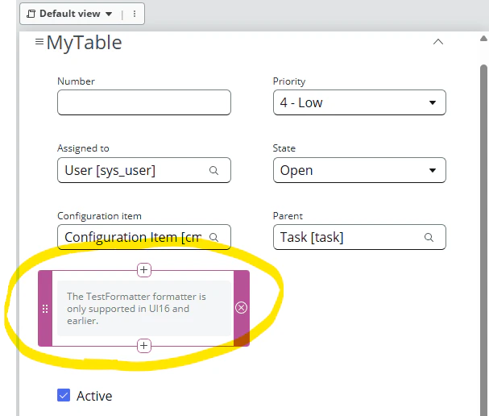Uncheck the Active checkbox
Viewport: 489px width, 416px height.
tap(64, 395)
